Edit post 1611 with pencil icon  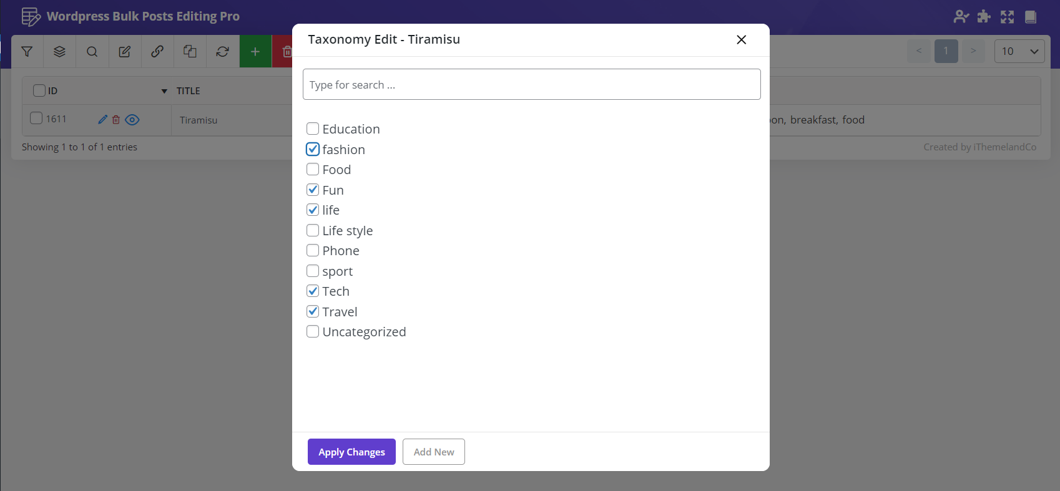103,119
